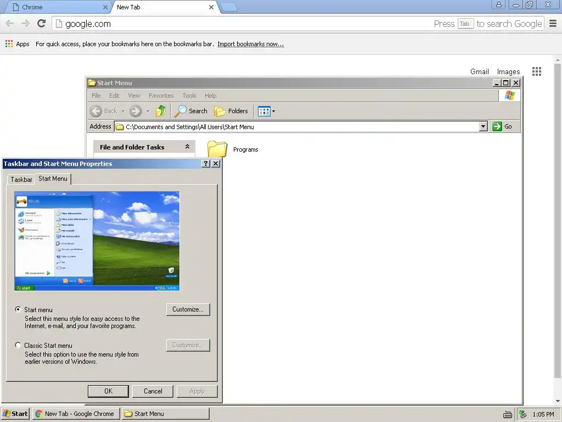562x422 pixels.
Task: Click the folder icon in Start Menu title bar
Action: pyautogui.click(x=92, y=83)
